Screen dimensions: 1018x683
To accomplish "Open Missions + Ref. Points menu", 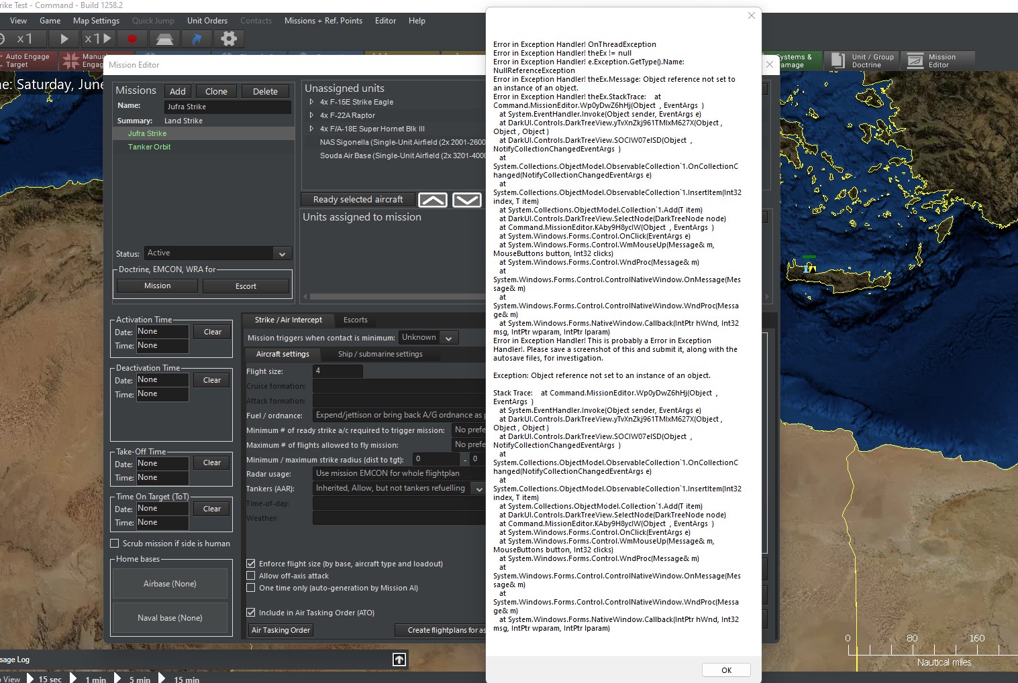I will tap(323, 21).
